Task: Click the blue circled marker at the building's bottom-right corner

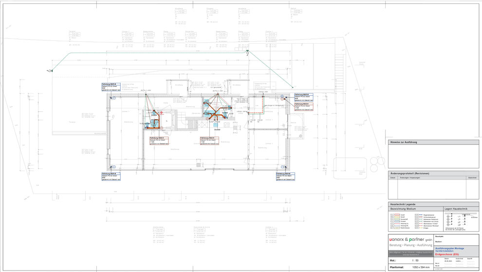Action: click(x=282, y=167)
